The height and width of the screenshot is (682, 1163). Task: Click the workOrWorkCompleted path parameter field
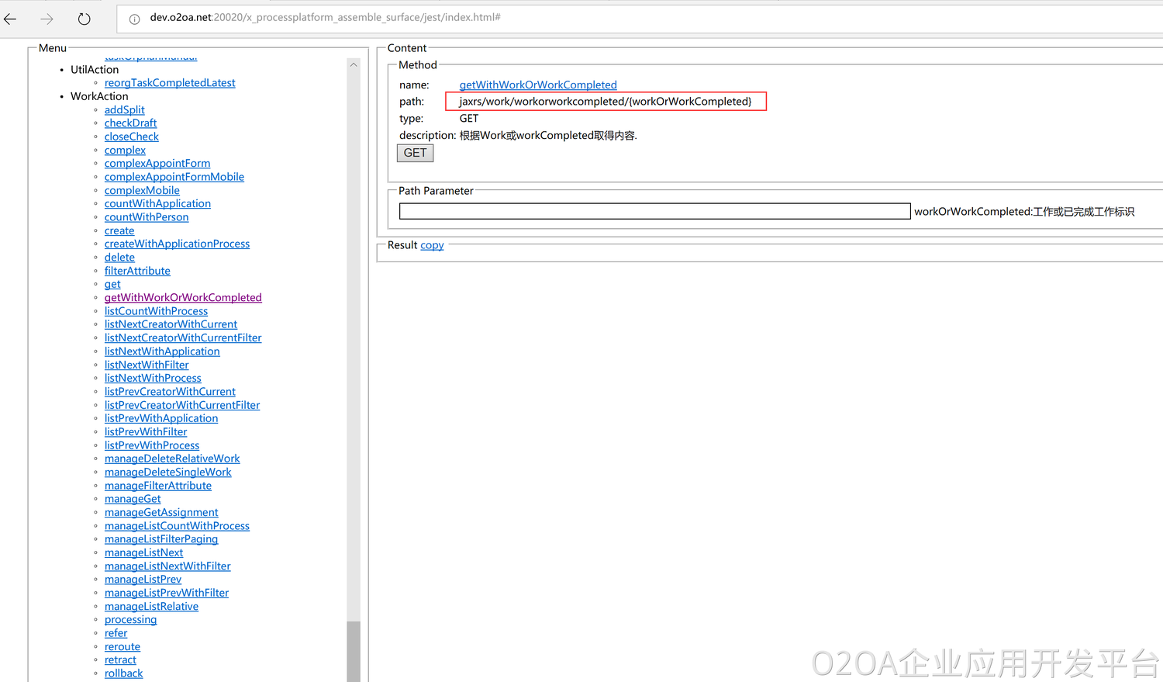point(654,211)
